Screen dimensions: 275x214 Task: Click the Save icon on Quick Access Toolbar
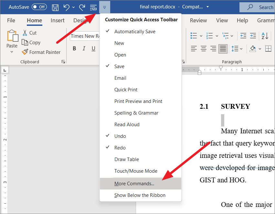(55, 7)
